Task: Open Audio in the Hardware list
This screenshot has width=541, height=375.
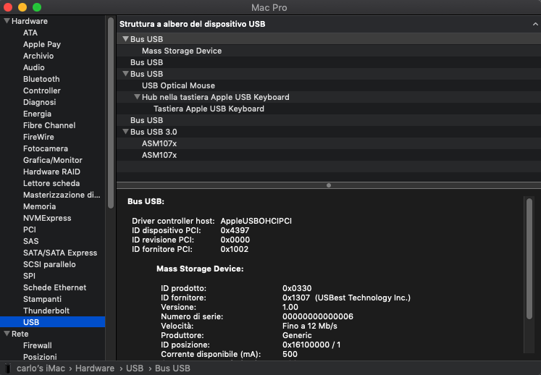Action: 34,67
